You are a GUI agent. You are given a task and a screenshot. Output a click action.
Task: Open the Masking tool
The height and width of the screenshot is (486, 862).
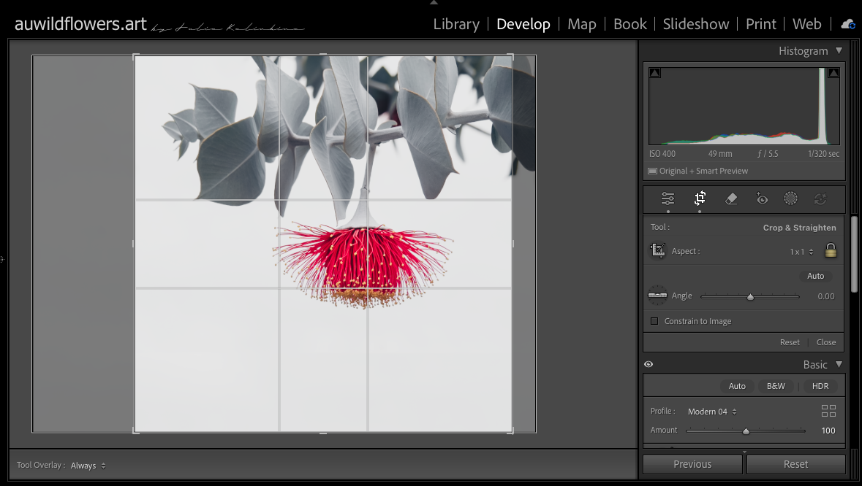tap(790, 198)
